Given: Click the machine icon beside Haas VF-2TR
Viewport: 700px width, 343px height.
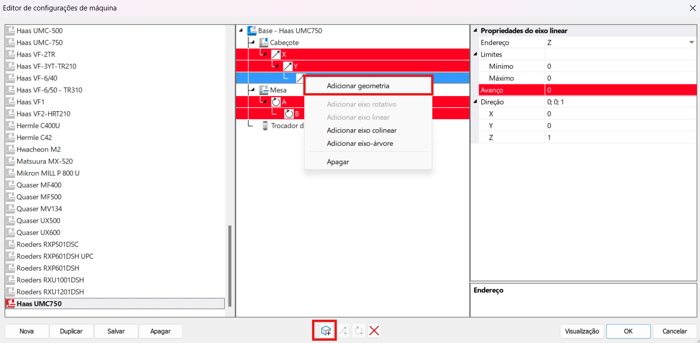Looking at the screenshot, I should (10, 55).
